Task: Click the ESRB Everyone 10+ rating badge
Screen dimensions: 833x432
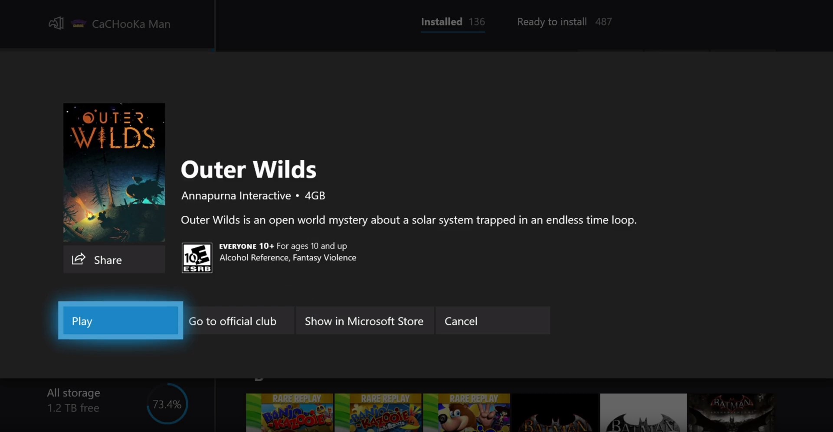Action: 197,258
